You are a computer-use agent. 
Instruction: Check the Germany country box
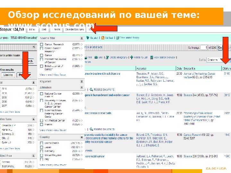41,151
